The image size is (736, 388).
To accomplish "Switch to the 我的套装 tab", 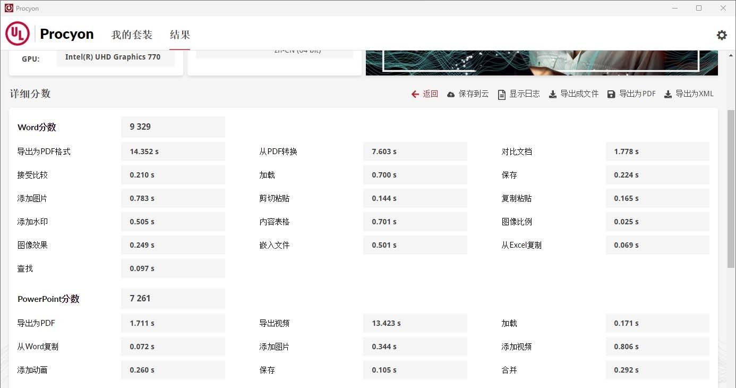I will click(x=132, y=35).
